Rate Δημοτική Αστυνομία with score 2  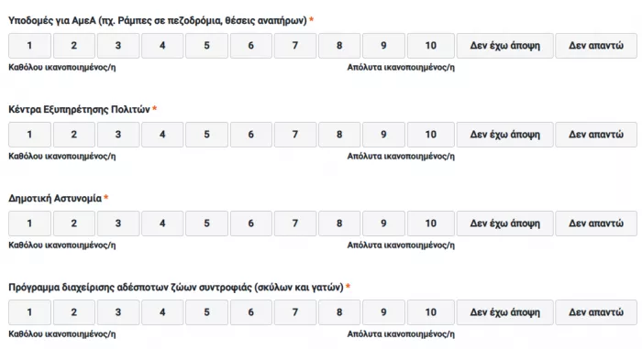[73, 224]
